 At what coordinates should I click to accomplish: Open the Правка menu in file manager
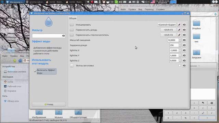coord(132,9)
